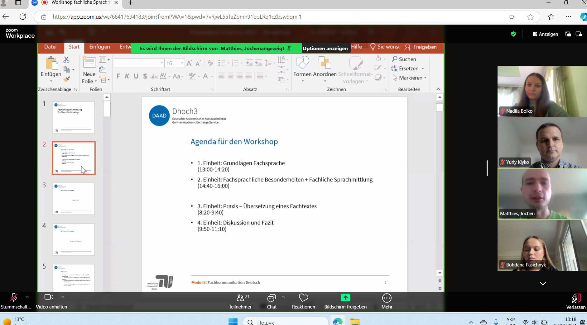Screen dimensions: 587x325
Task: Open the Anzeigen view menu
Action: click(x=546, y=34)
